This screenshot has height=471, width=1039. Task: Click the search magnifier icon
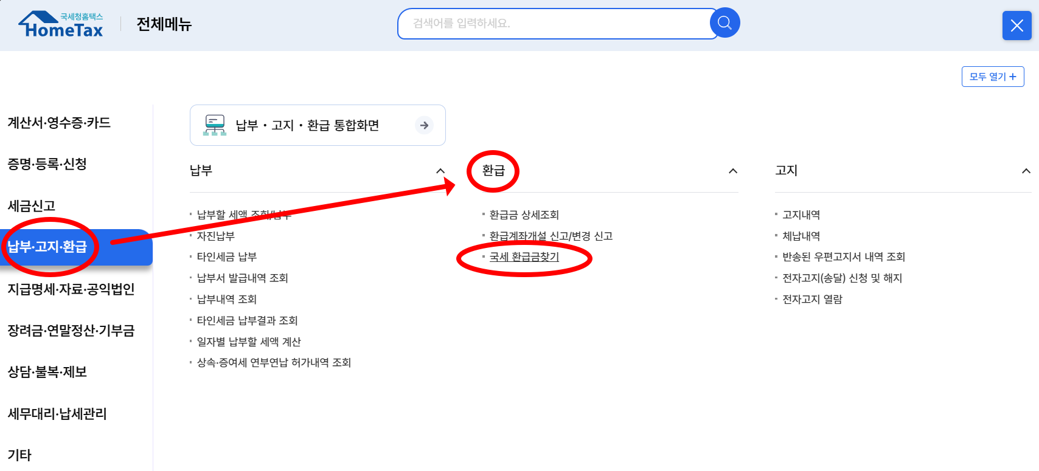tap(723, 22)
